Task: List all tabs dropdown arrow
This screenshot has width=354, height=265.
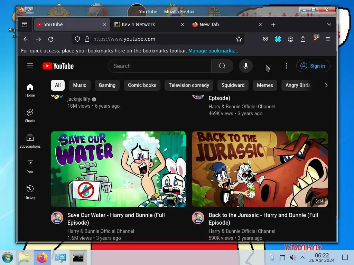Action: [x=329, y=24]
